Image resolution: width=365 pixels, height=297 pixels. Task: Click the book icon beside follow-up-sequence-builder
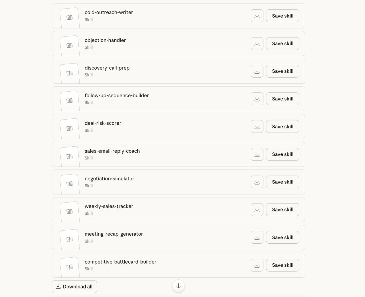tap(69, 100)
